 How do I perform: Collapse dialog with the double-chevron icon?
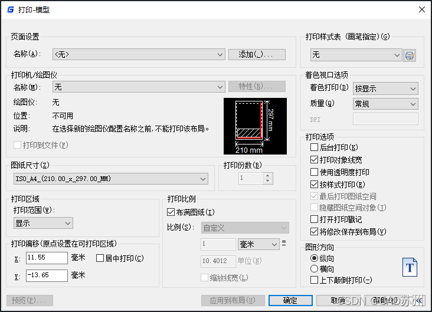coord(419,300)
